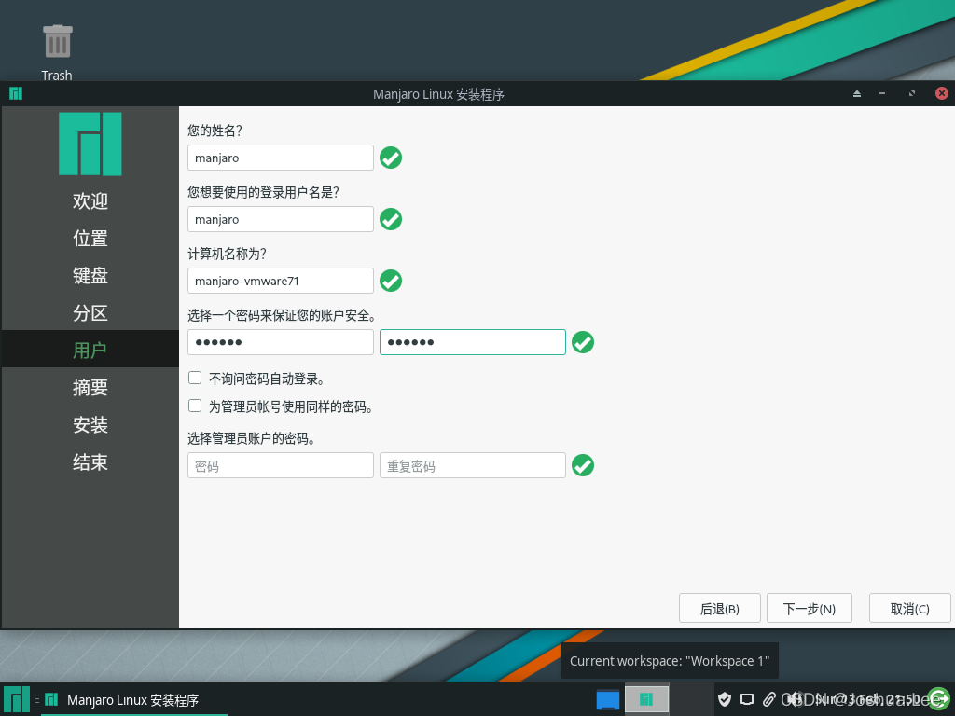Click the 您的姓名? label
Image resolution: width=955 pixels, height=716 pixels.
[215, 131]
